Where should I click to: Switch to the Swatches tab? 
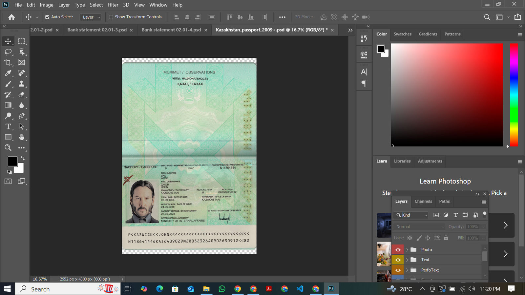[x=403, y=34]
